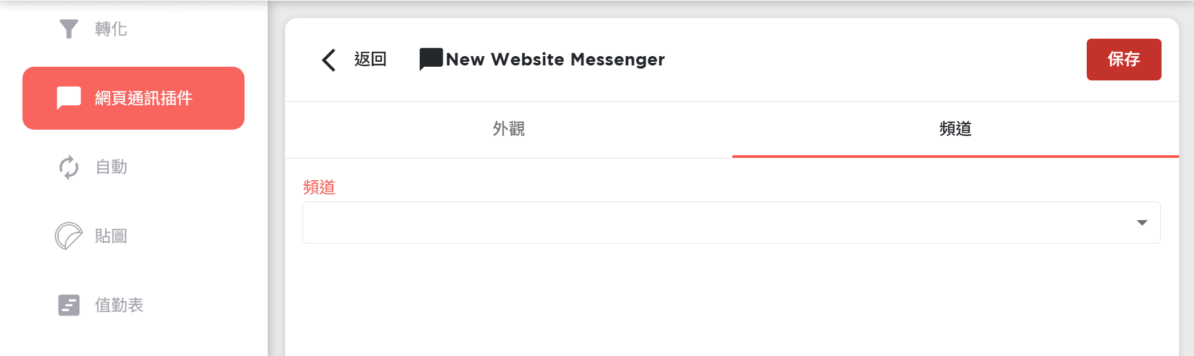Click the red 保存 button
Viewport: 1194px width, 356px height.
(1124, 59)
